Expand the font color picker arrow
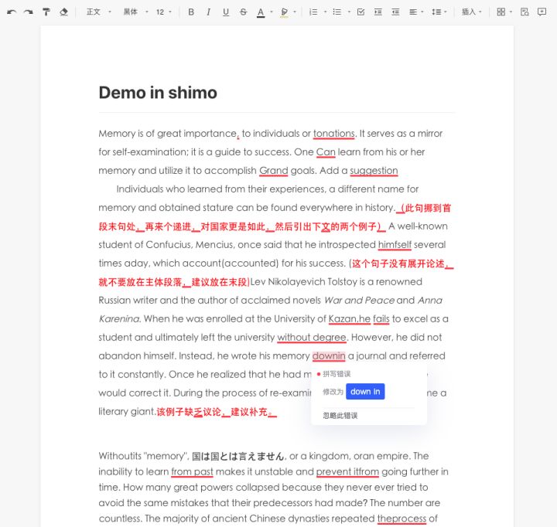557x527 pixels. coord(272,12)
